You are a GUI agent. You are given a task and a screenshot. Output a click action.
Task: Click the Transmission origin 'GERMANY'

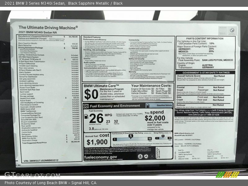(x=208, y=67)
